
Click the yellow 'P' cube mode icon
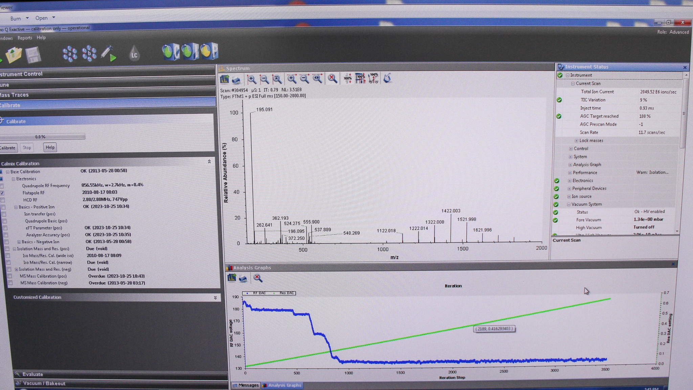pyautogui.click(x=209, y=51)
